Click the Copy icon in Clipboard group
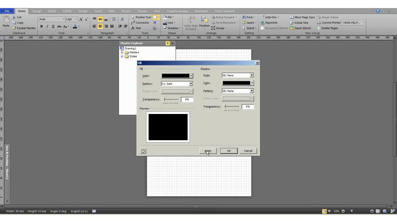The width and height of the screenshot is (397, 223). pyautogui.click(x=14, y=23)
